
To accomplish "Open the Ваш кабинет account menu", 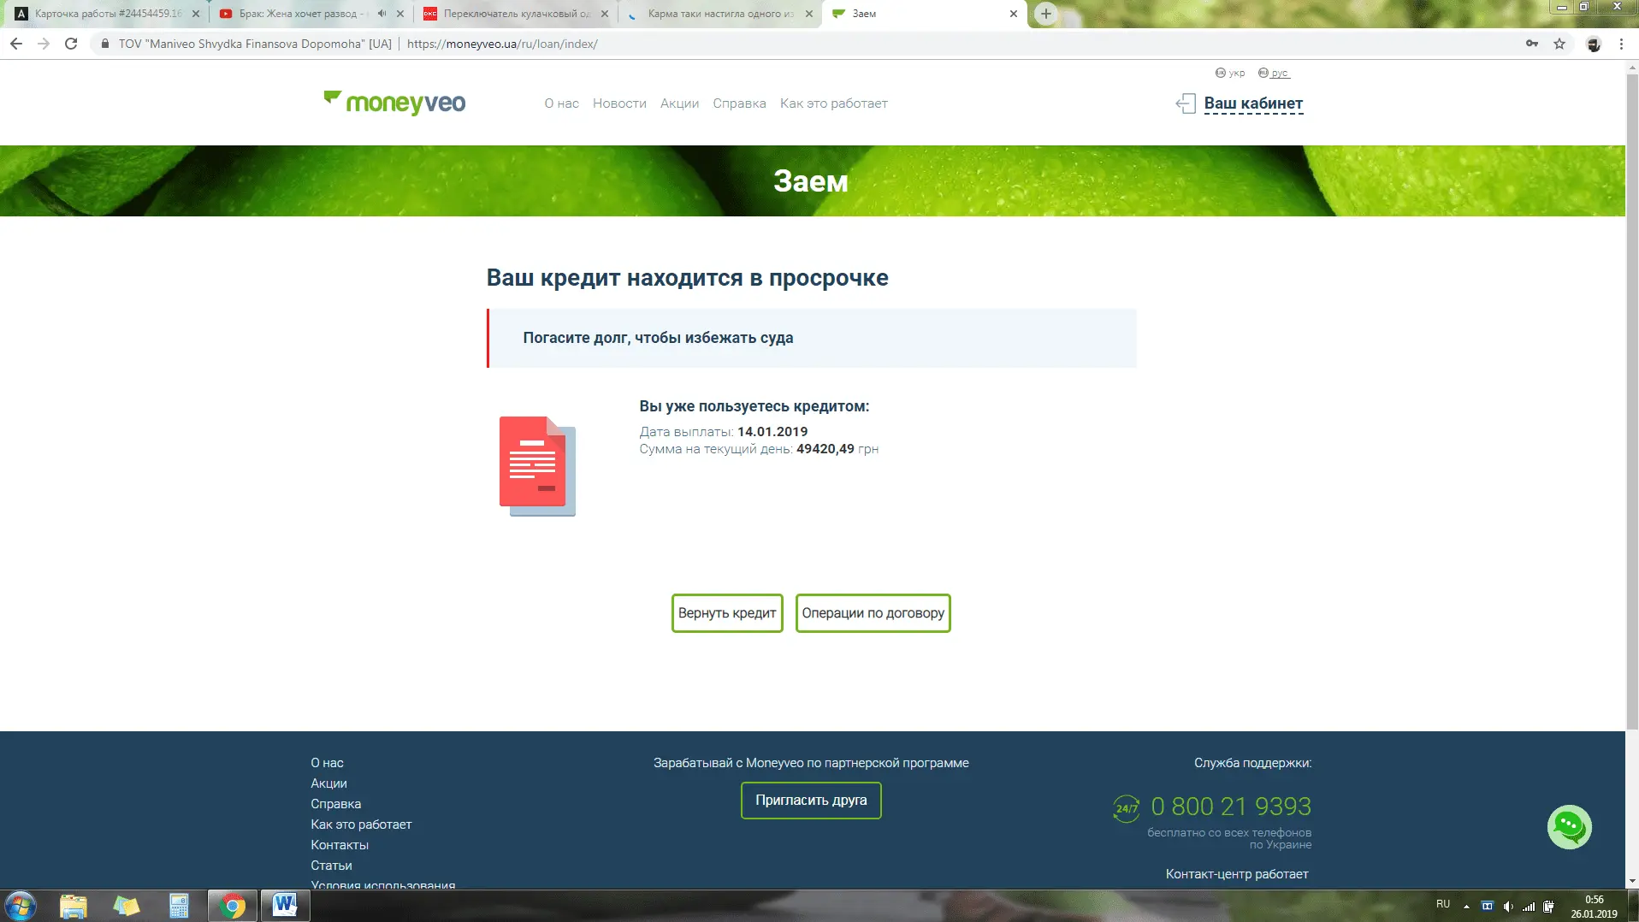I will [x=1253, y=103].
